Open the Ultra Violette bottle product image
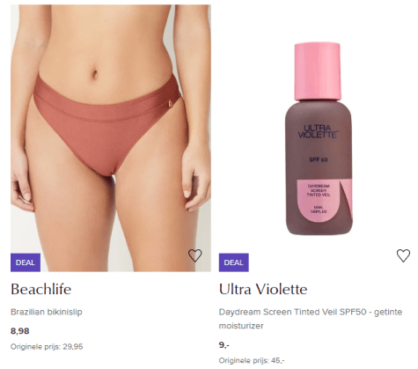The image size is (418, 369). click(x=319, y=138)
